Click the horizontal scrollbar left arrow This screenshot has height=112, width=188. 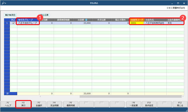[40, 97]
